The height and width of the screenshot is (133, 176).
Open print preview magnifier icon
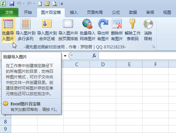55,4
